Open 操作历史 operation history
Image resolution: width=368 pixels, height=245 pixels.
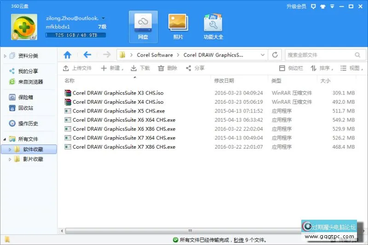click(28, 123)
